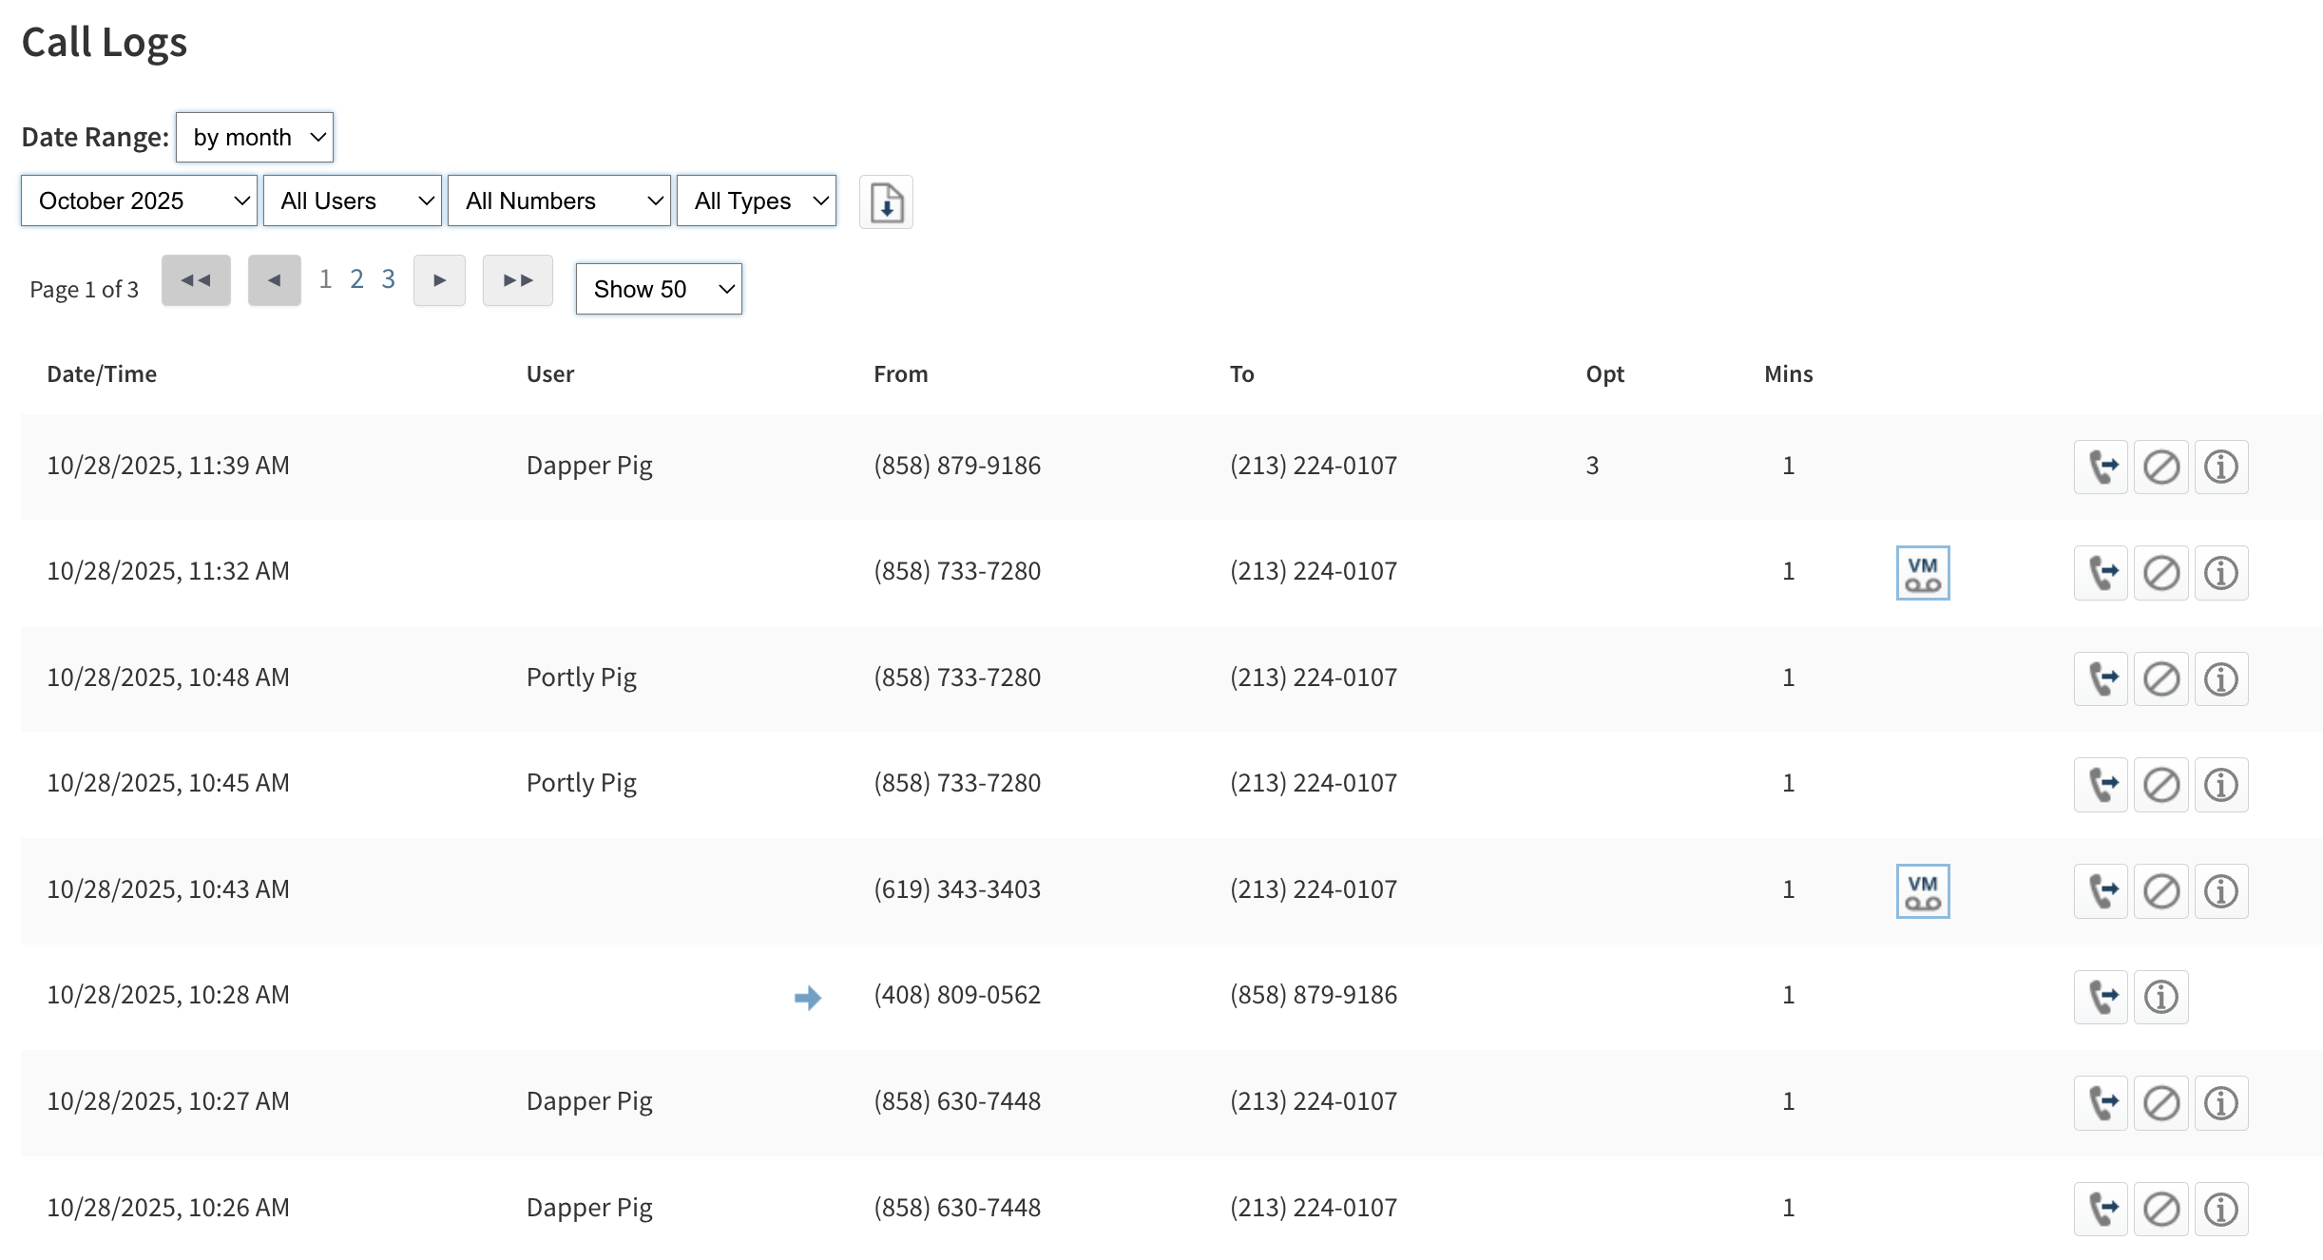
Task: Open the Date Range by month dropdown
Action: [255, 138]
